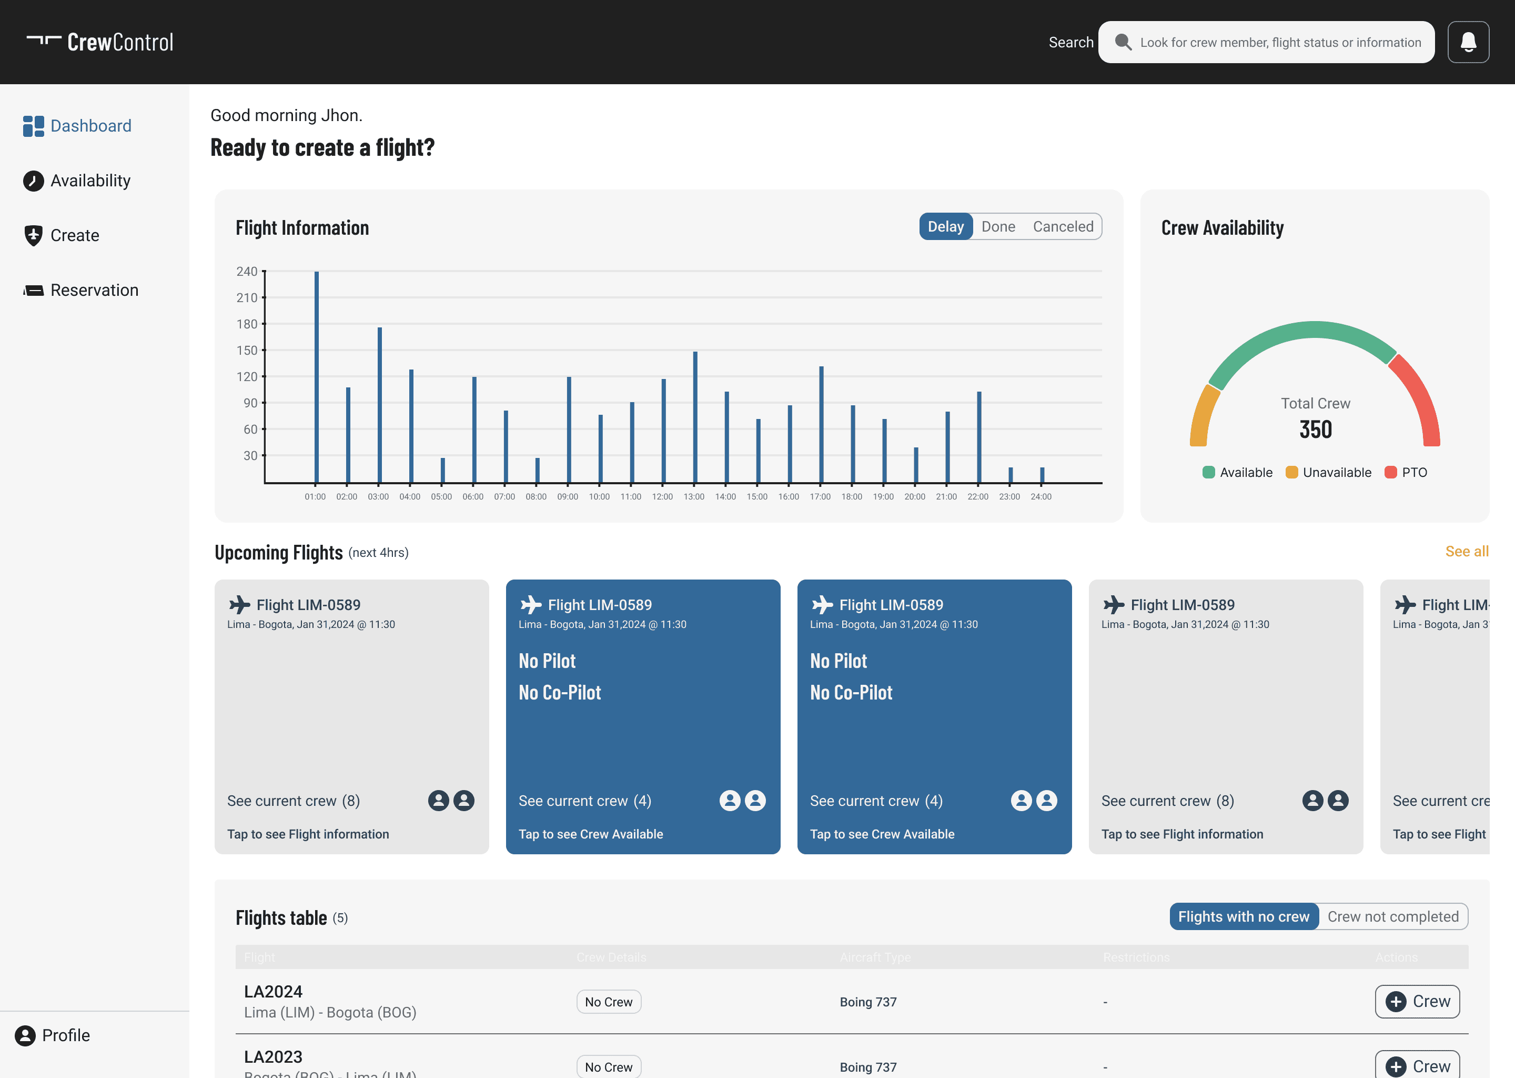Add crew to flight LA2023

click(1418, 1064)
